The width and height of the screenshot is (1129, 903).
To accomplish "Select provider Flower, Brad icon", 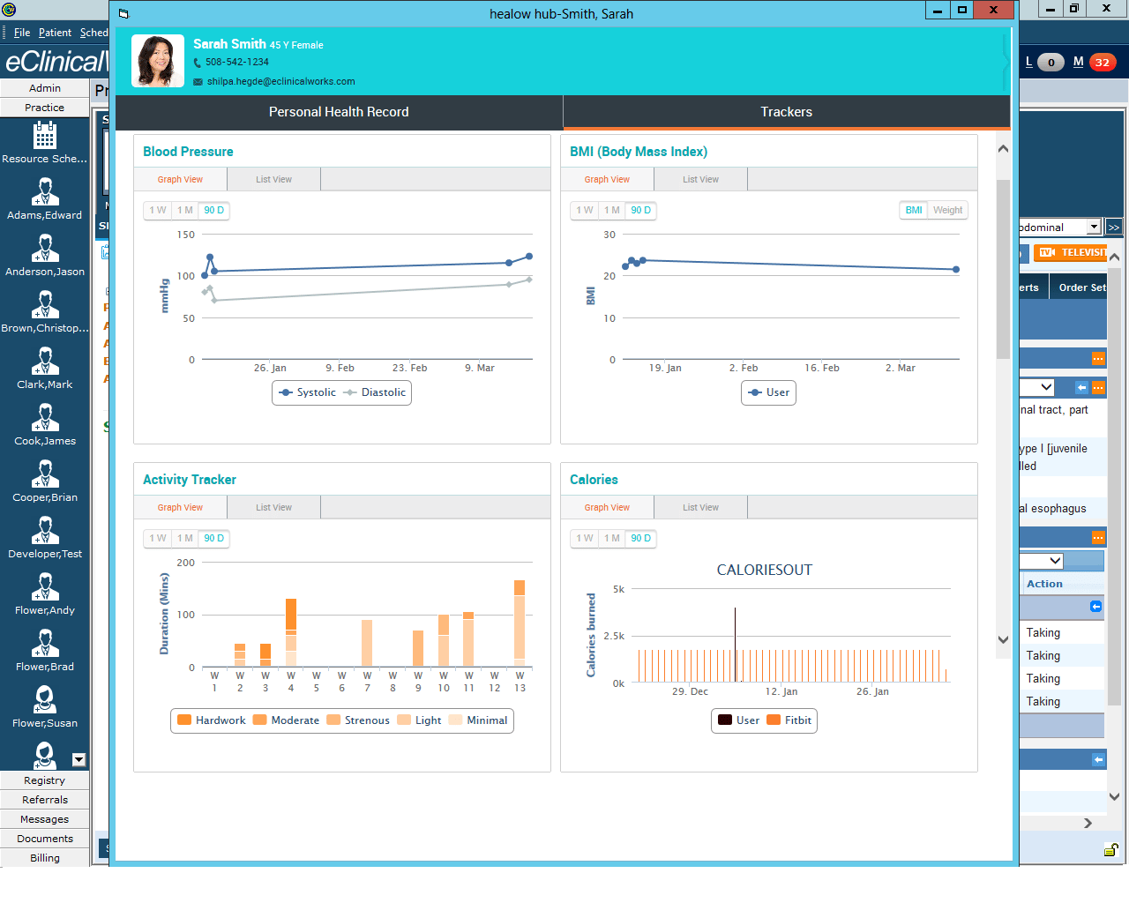I will pyautogui.click(x=44, y=644).
